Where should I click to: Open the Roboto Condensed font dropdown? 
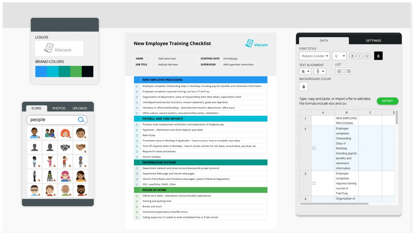[314, 56]
